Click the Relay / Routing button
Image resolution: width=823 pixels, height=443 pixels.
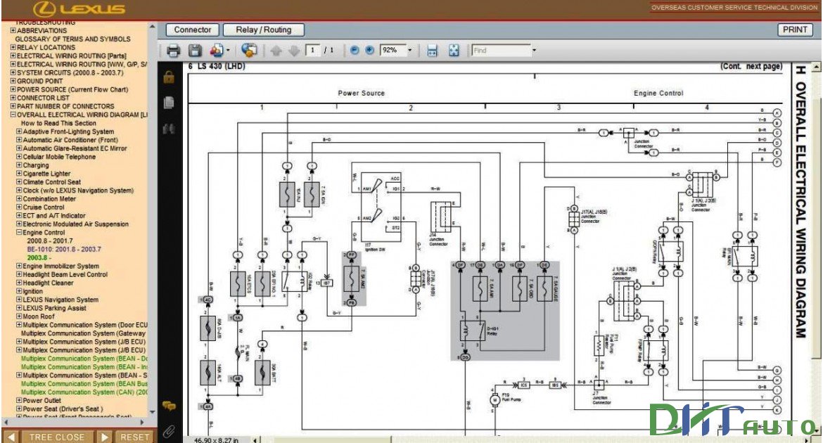tap(264, 30)
